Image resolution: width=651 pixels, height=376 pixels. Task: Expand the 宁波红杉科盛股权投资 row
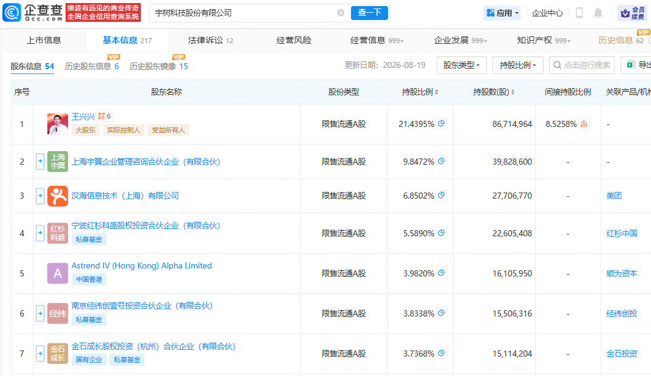[40, 233]
